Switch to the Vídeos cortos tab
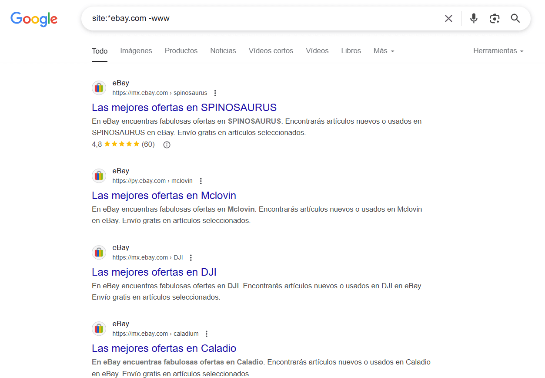The image size is (545, 378). pos(271,51)
